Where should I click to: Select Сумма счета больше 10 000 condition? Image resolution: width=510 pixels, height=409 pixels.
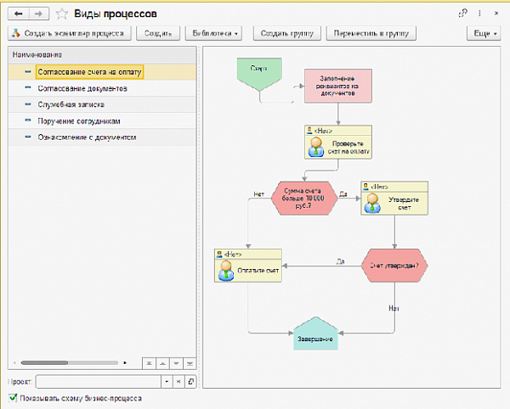tap(304, 199)
